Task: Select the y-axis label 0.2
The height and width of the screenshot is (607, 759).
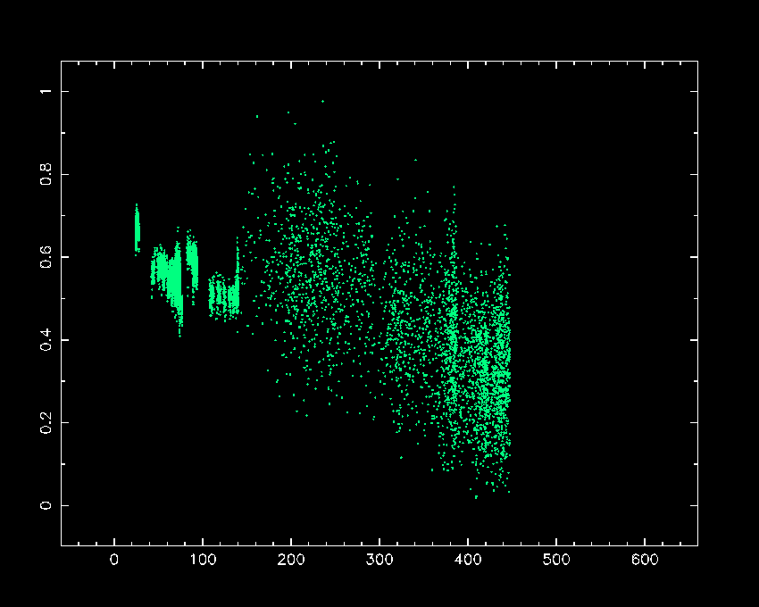Action: 46,423
